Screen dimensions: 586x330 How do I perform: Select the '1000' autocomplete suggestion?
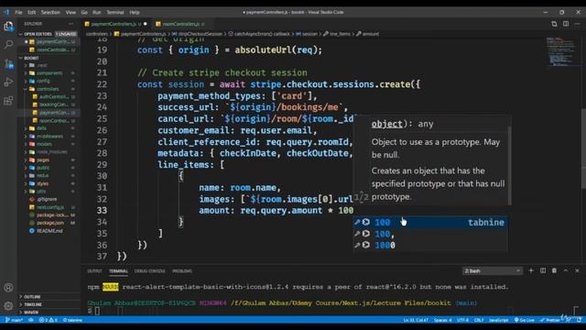[430, 245]
